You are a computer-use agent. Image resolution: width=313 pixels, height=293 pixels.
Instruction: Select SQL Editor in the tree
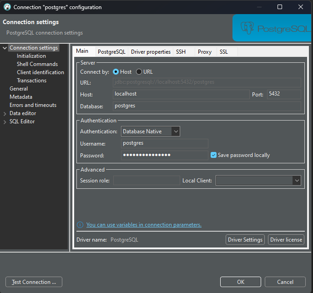click(x=22, y=121)
